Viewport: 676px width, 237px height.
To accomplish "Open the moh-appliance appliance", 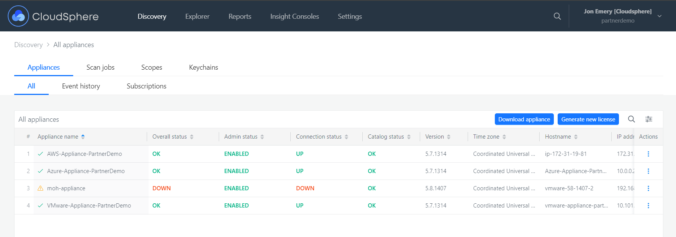I will [x=66, y=188].
